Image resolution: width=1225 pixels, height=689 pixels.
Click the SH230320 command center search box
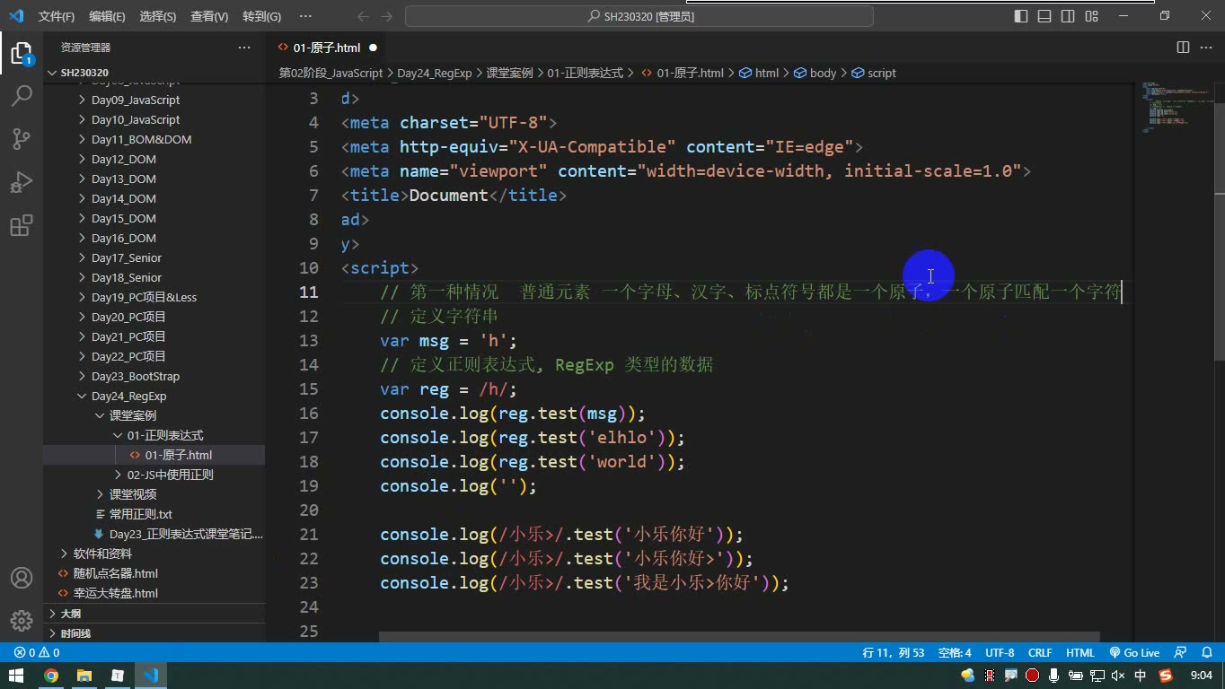639,16
